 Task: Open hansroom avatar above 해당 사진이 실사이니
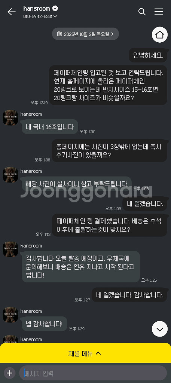tap(10, 175)
